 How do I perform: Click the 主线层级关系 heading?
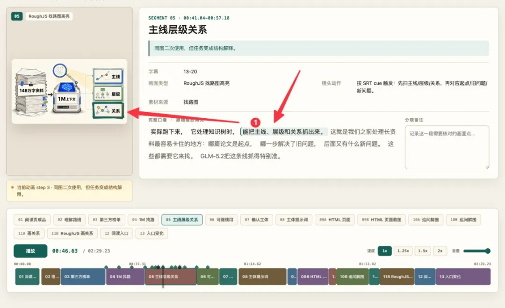[178, 30]
